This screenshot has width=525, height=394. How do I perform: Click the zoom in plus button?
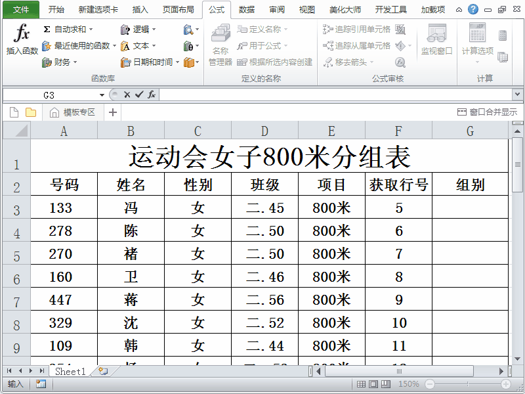pos(505,384)
